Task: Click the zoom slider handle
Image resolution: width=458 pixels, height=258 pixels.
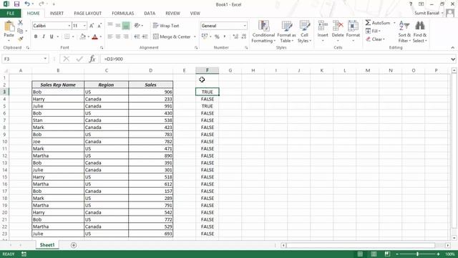Action: click(x=417, y=254)
